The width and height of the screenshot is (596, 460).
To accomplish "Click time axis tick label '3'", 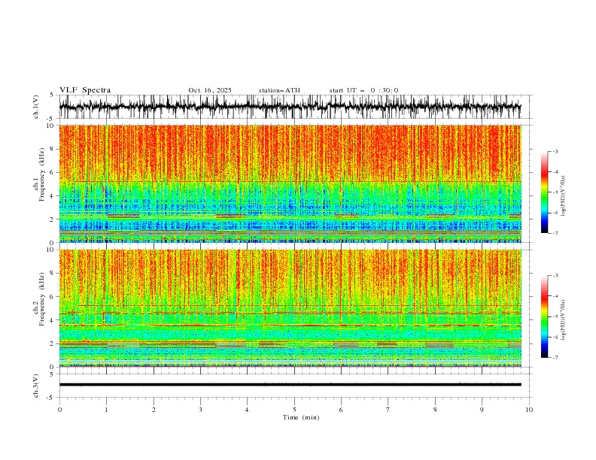I will coord(200,410).
